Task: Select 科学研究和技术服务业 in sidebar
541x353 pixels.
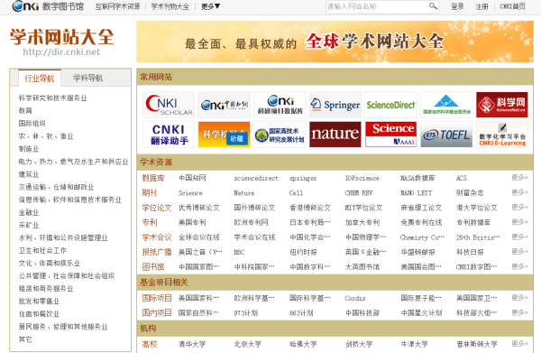Action: 53,98
